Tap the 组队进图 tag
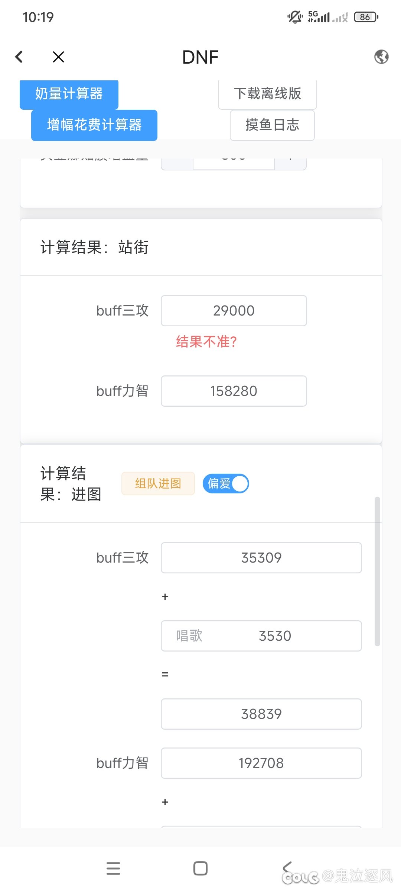Screen dimensions: 401x893 pos(158,483)
